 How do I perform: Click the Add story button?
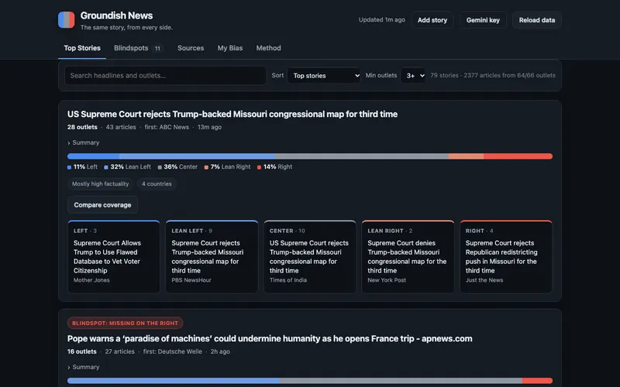pos(432,20)
